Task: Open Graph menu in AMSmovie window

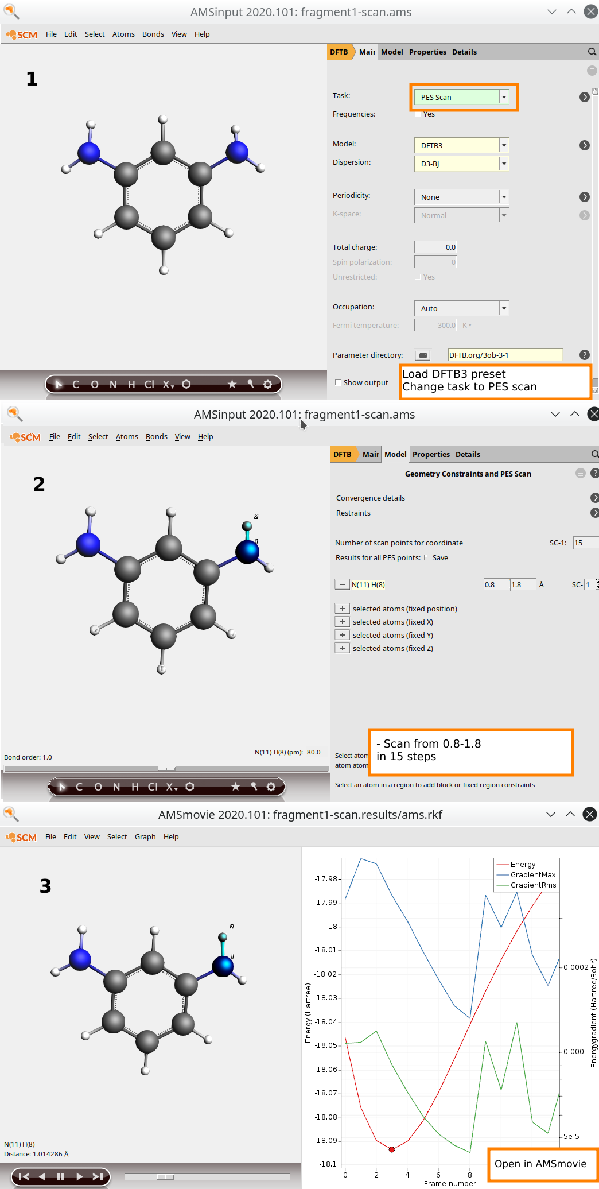Action: point(145,837)
